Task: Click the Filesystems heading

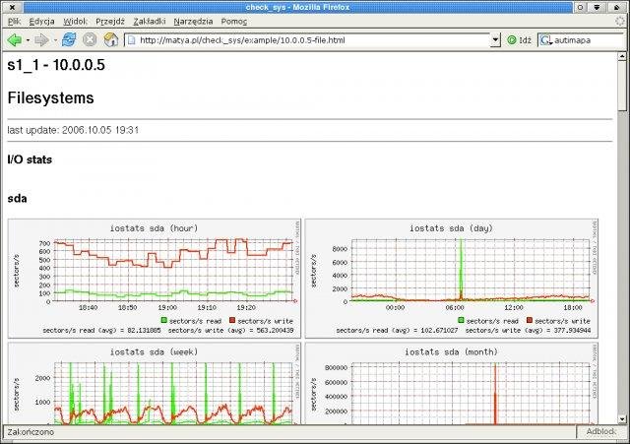Action: (50, 98)
